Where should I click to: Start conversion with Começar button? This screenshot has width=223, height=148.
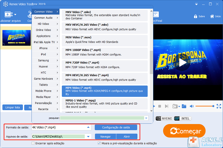[x=184, y=131]
